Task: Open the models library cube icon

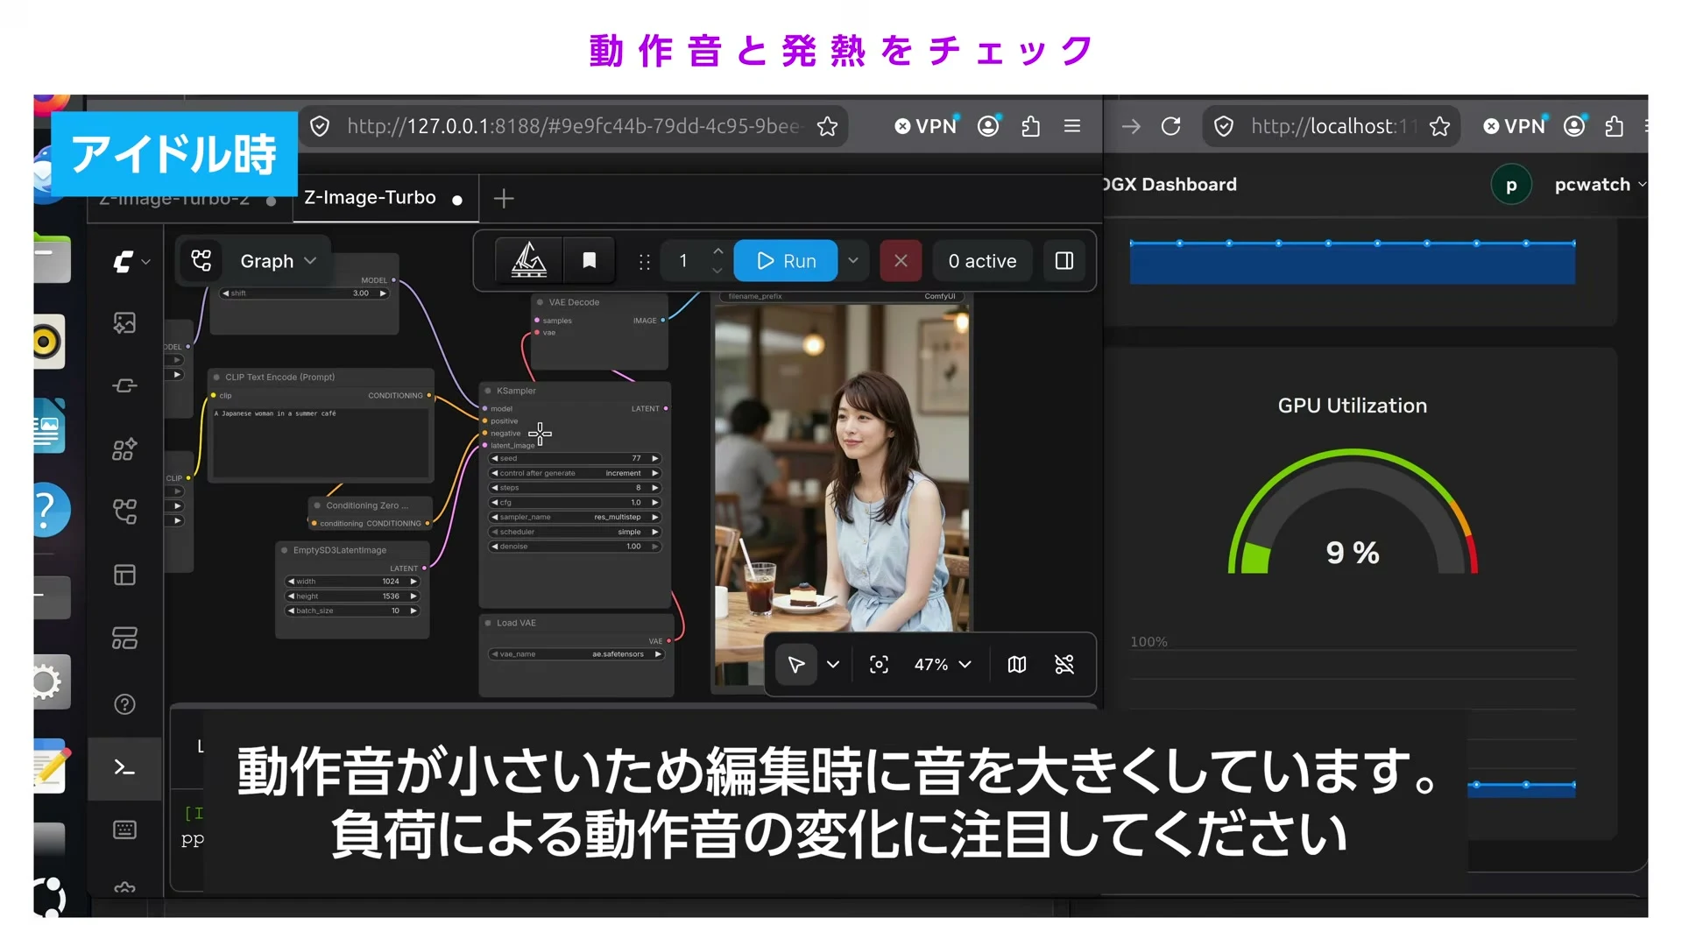Action: click(124, 449)
